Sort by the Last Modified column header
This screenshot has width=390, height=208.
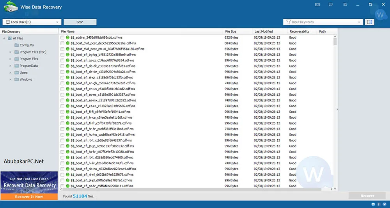click(269, 32)
